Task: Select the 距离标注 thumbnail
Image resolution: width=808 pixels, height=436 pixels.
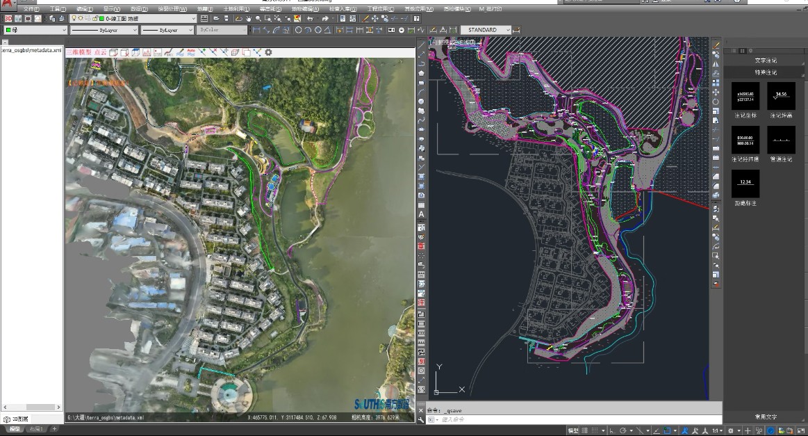Action: click(745, 184)
